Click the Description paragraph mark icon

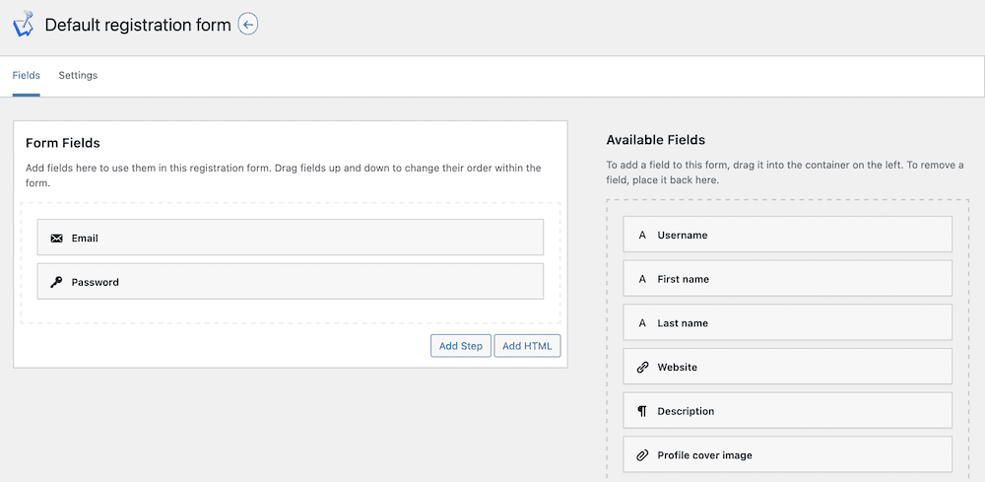pyautogui.click(x=642, y=411)
